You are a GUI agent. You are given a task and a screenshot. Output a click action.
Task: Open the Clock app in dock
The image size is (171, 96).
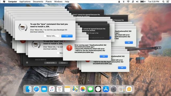(98, 89)
